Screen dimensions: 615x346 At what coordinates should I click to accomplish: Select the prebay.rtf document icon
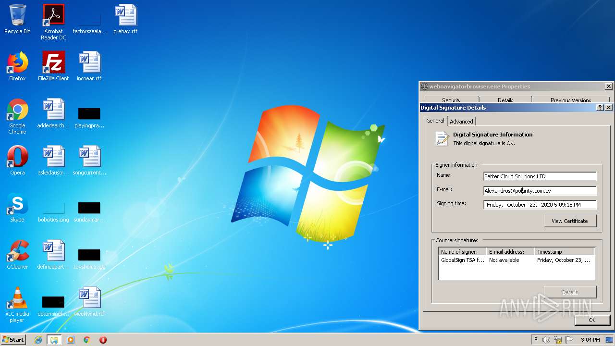125,20
